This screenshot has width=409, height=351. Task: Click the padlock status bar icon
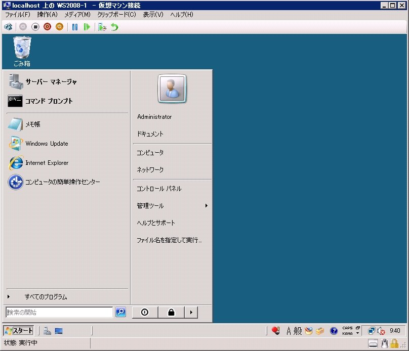[394, 343]
